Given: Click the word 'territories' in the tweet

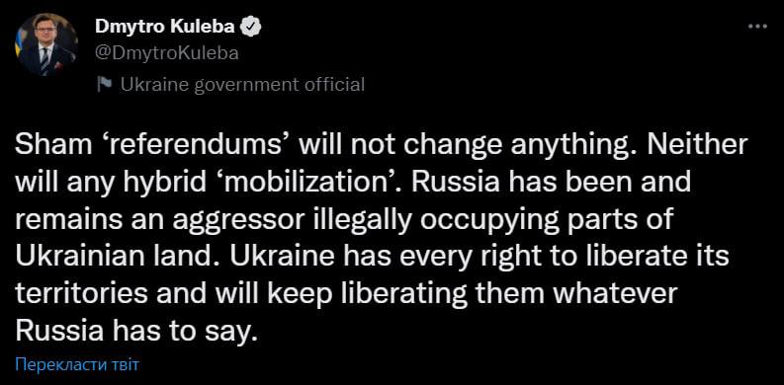Looking at the screenshot, I should 81,294.
